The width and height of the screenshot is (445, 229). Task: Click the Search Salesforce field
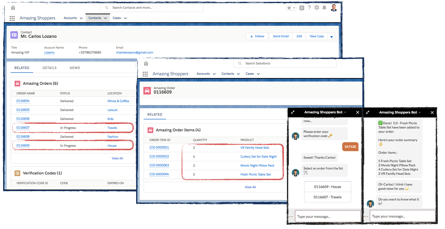pos(285,63)
